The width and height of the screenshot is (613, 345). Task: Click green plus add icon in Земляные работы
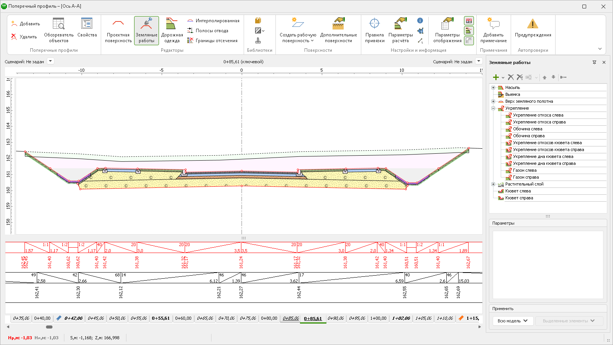496,77
